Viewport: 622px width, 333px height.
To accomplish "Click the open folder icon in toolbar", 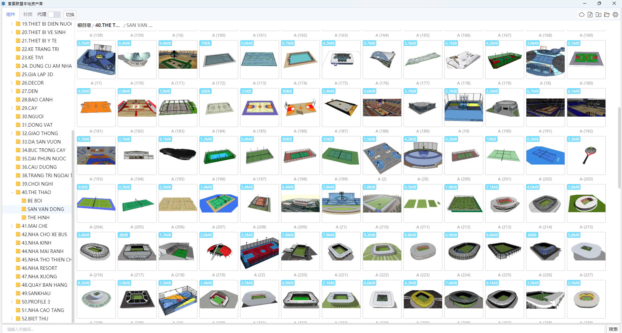I will [x=607, y=15].
